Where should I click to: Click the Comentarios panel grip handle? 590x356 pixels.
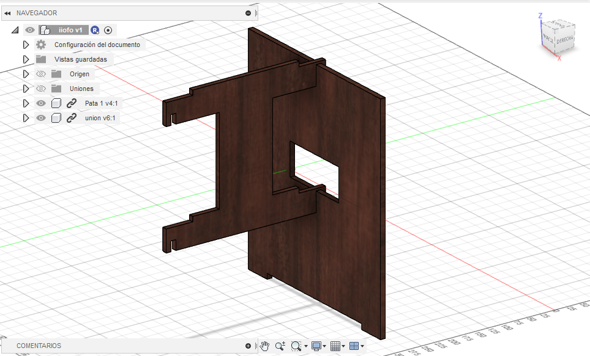[x=256, y=346]
